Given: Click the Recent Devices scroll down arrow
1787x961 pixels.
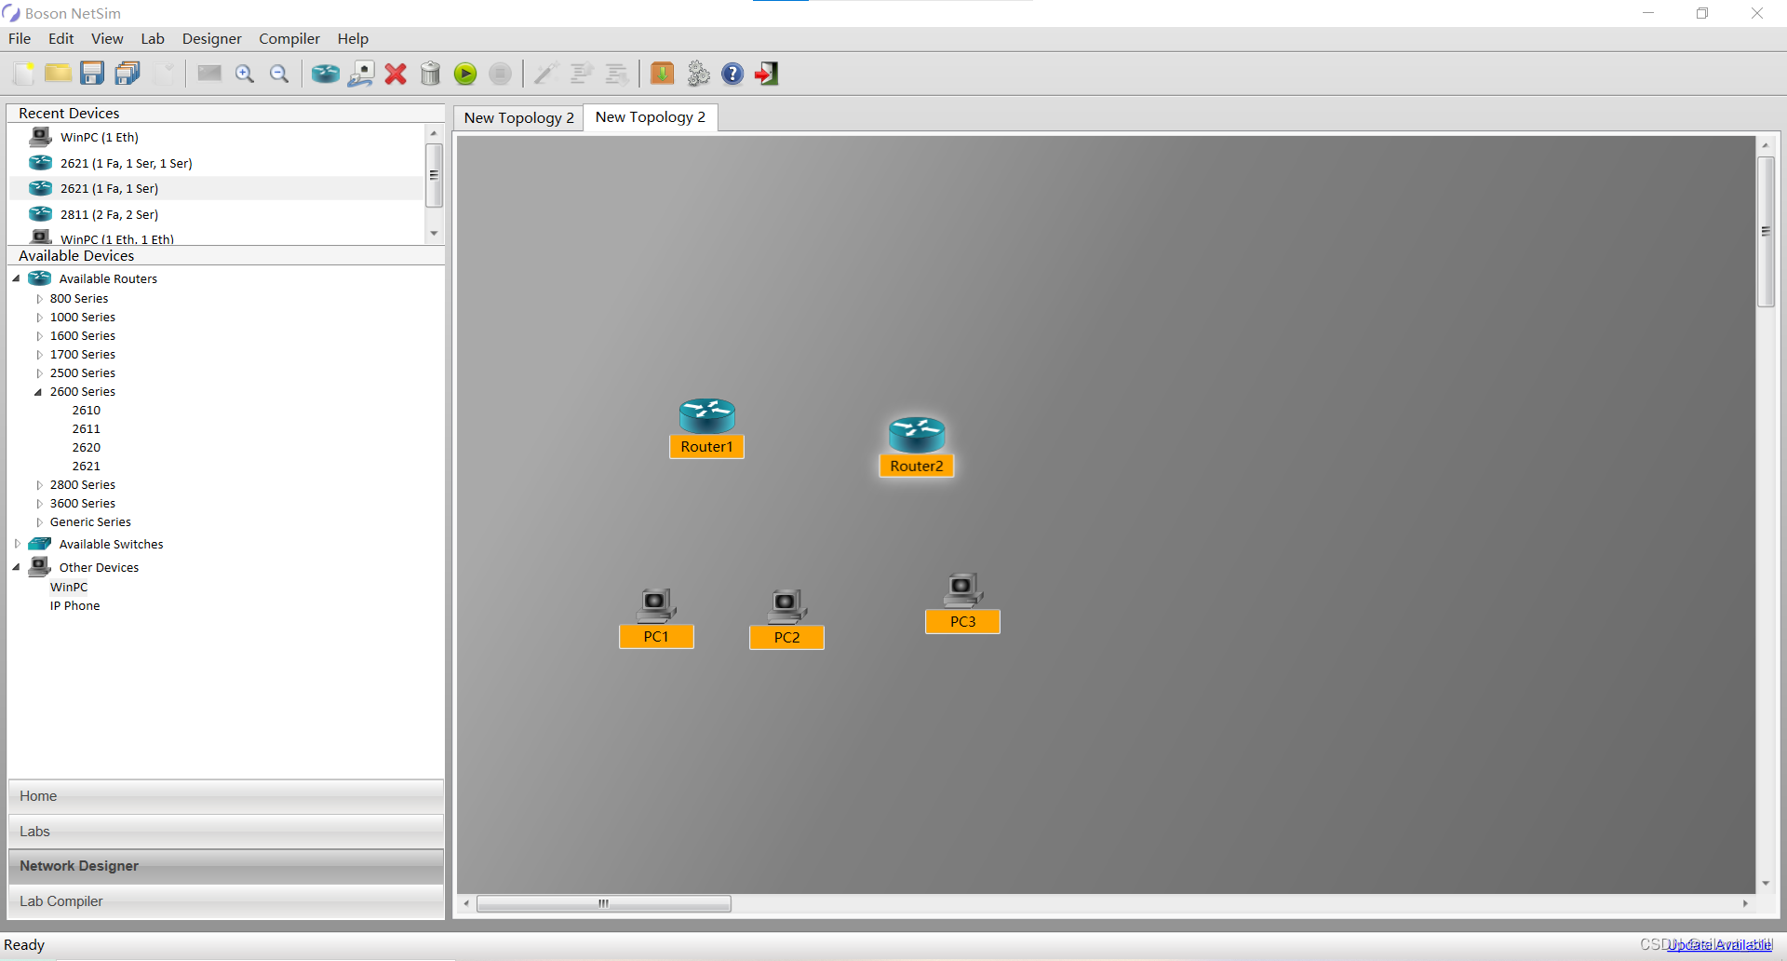Looking at the screenshot, I should [x=434, y=233].
